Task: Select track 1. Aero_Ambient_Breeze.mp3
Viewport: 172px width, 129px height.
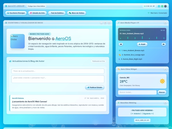Action: pos(142,50)
